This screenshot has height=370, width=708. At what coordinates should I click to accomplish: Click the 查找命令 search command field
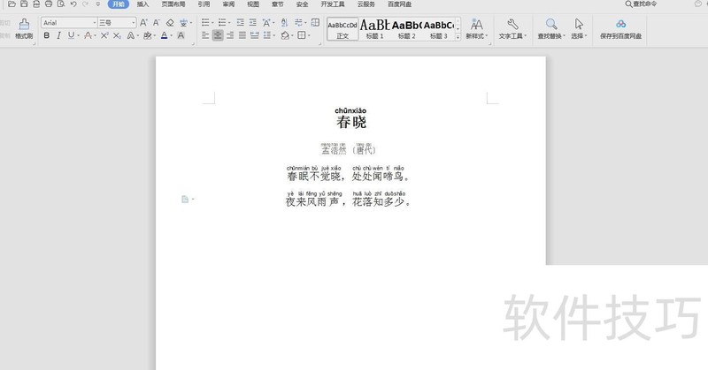click(x=641, y=4)
